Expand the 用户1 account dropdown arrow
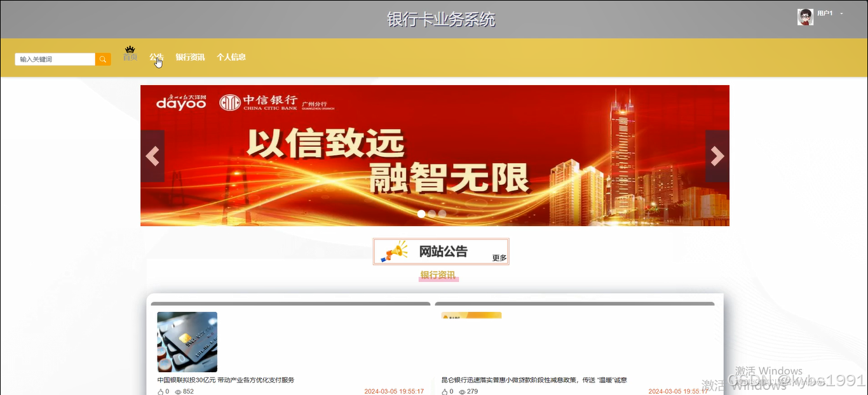 842,13
